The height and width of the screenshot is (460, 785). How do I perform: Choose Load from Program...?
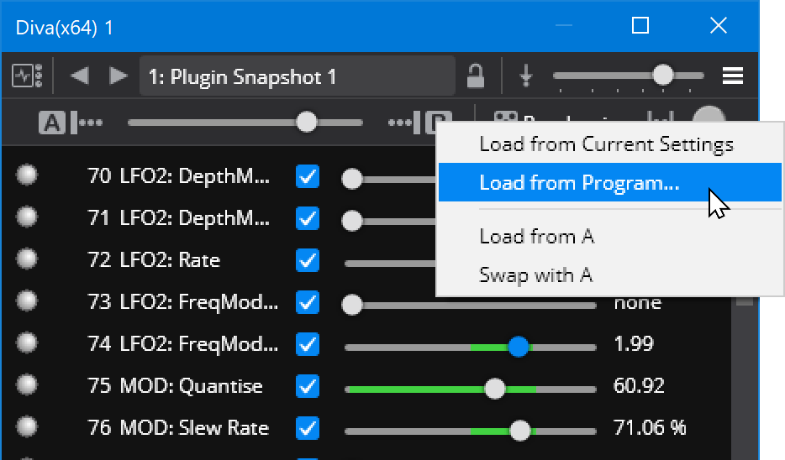pos(610,182)
